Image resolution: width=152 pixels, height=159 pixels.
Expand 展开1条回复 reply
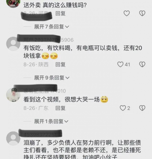click(x=51, y=121)
